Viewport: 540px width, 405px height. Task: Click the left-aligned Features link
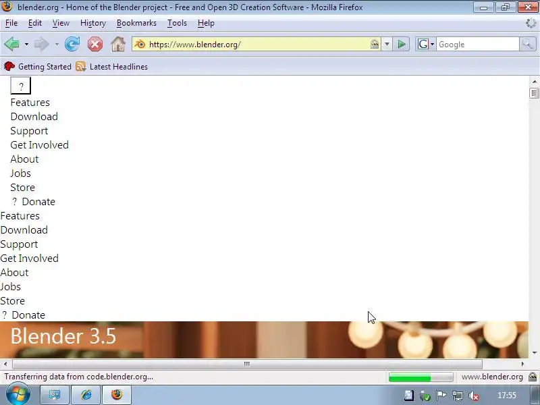20,215
